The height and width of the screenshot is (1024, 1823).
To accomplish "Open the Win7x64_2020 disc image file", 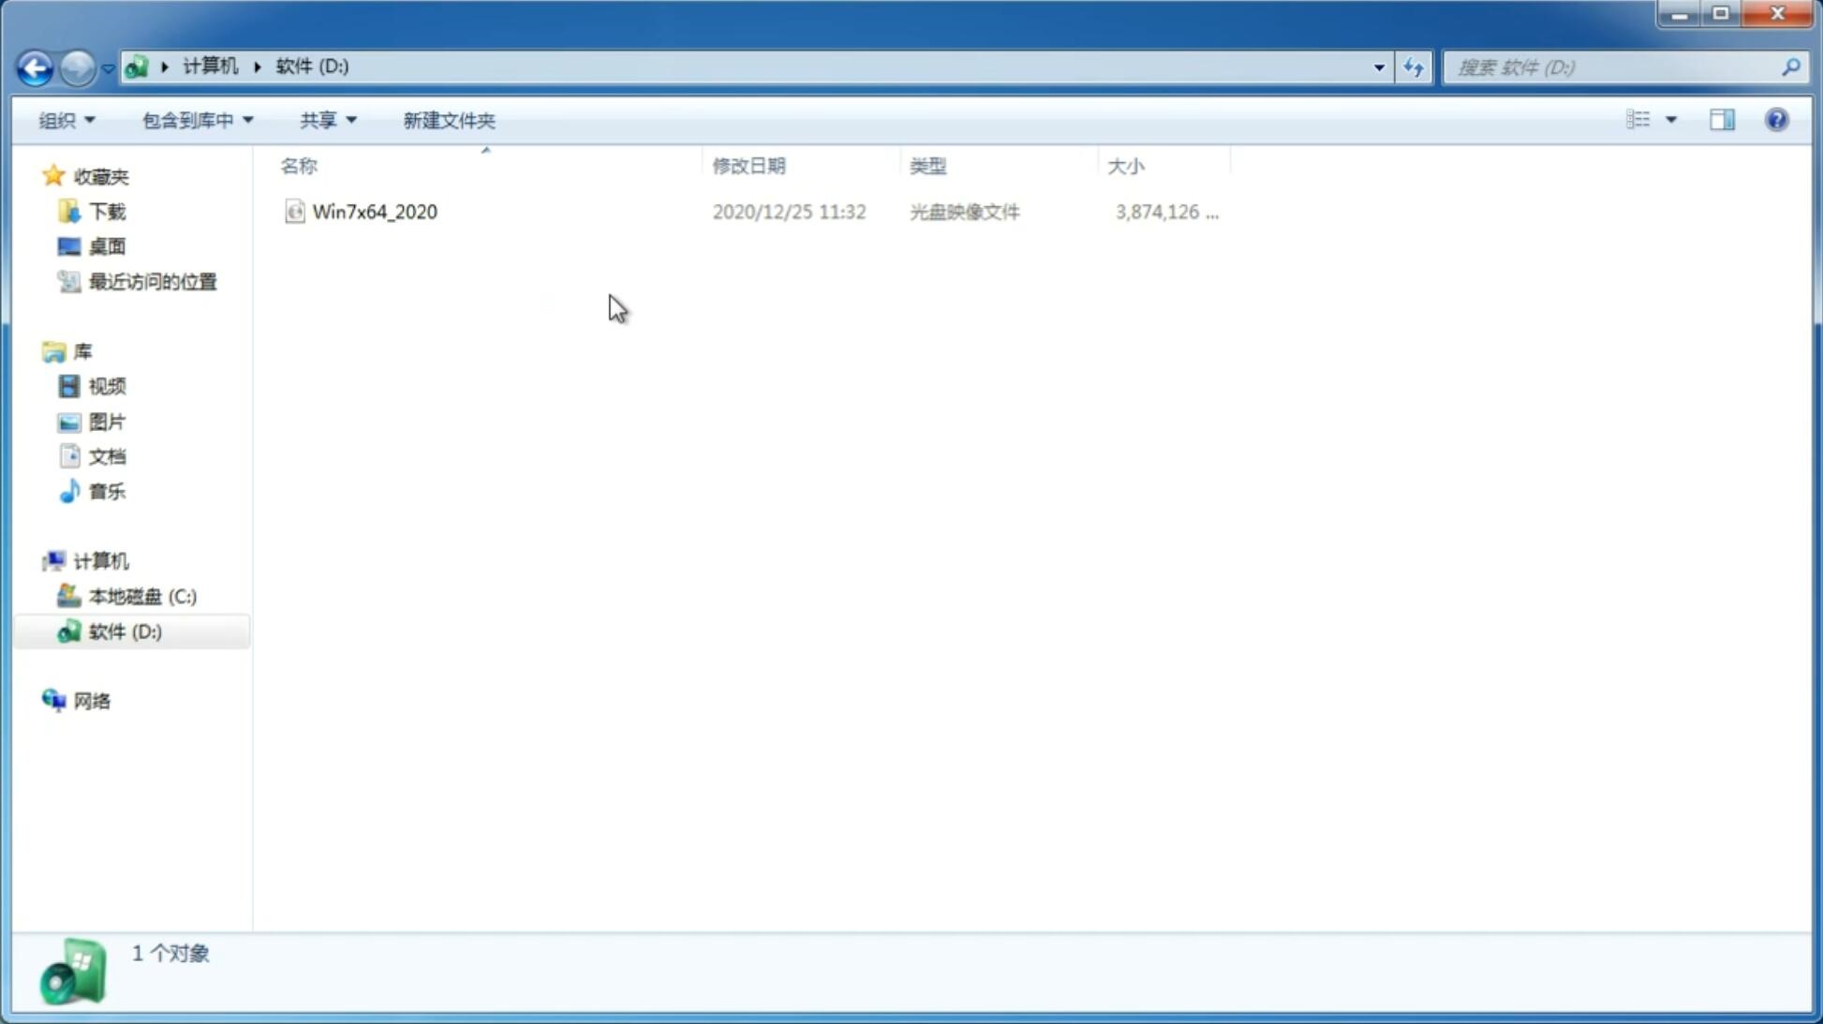I will [x=373, y=212].
